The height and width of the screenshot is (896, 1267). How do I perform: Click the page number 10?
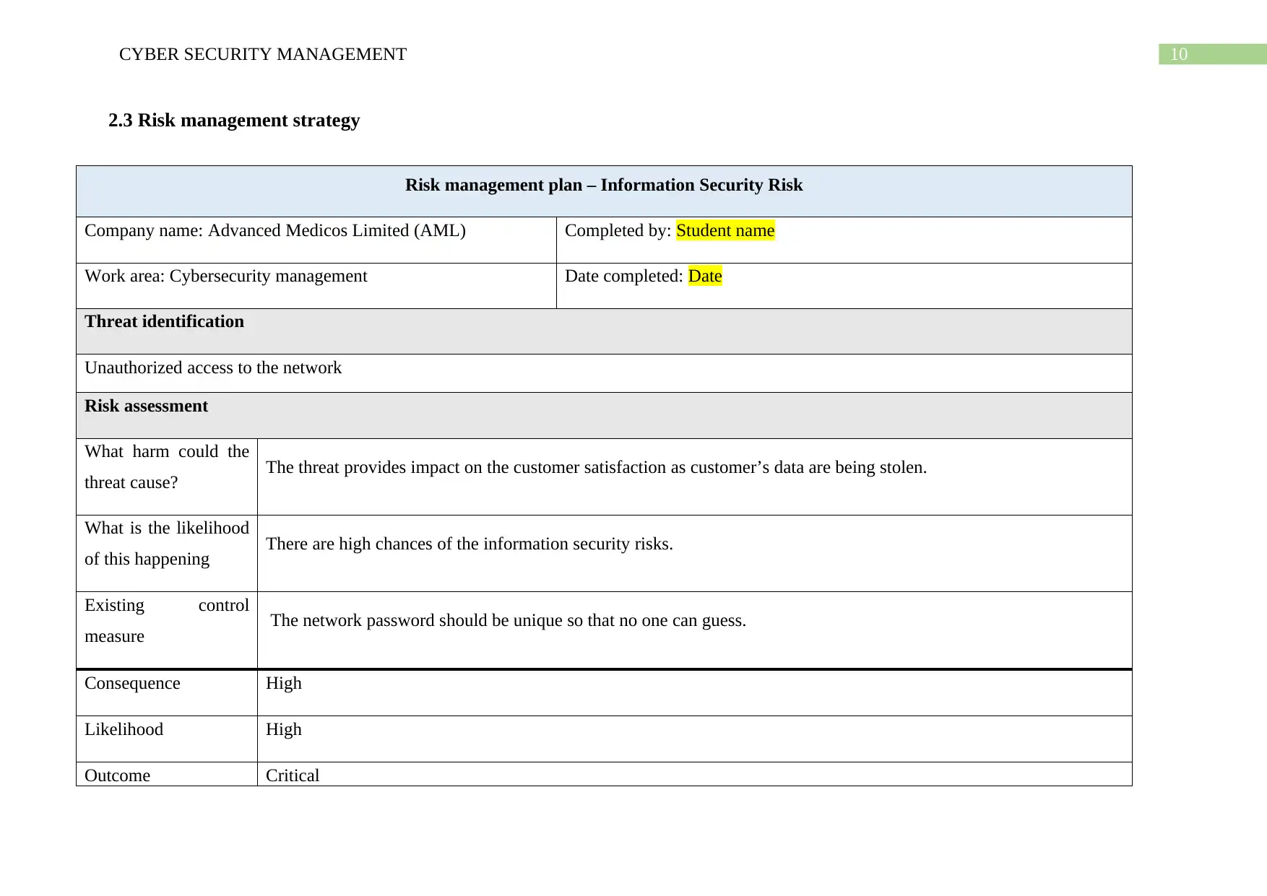(x=1179, y=54)
